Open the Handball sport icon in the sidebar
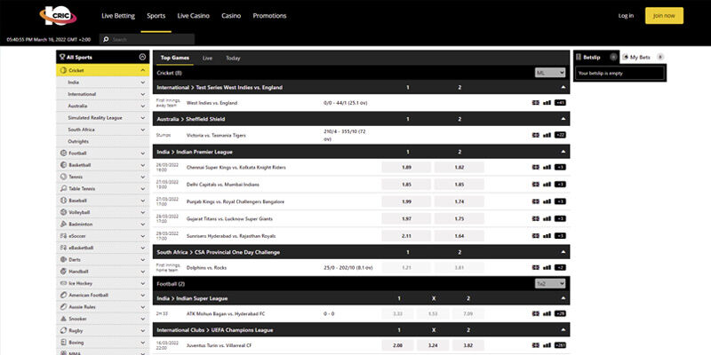This screenshot has height=355, width=711. (63, 272)
